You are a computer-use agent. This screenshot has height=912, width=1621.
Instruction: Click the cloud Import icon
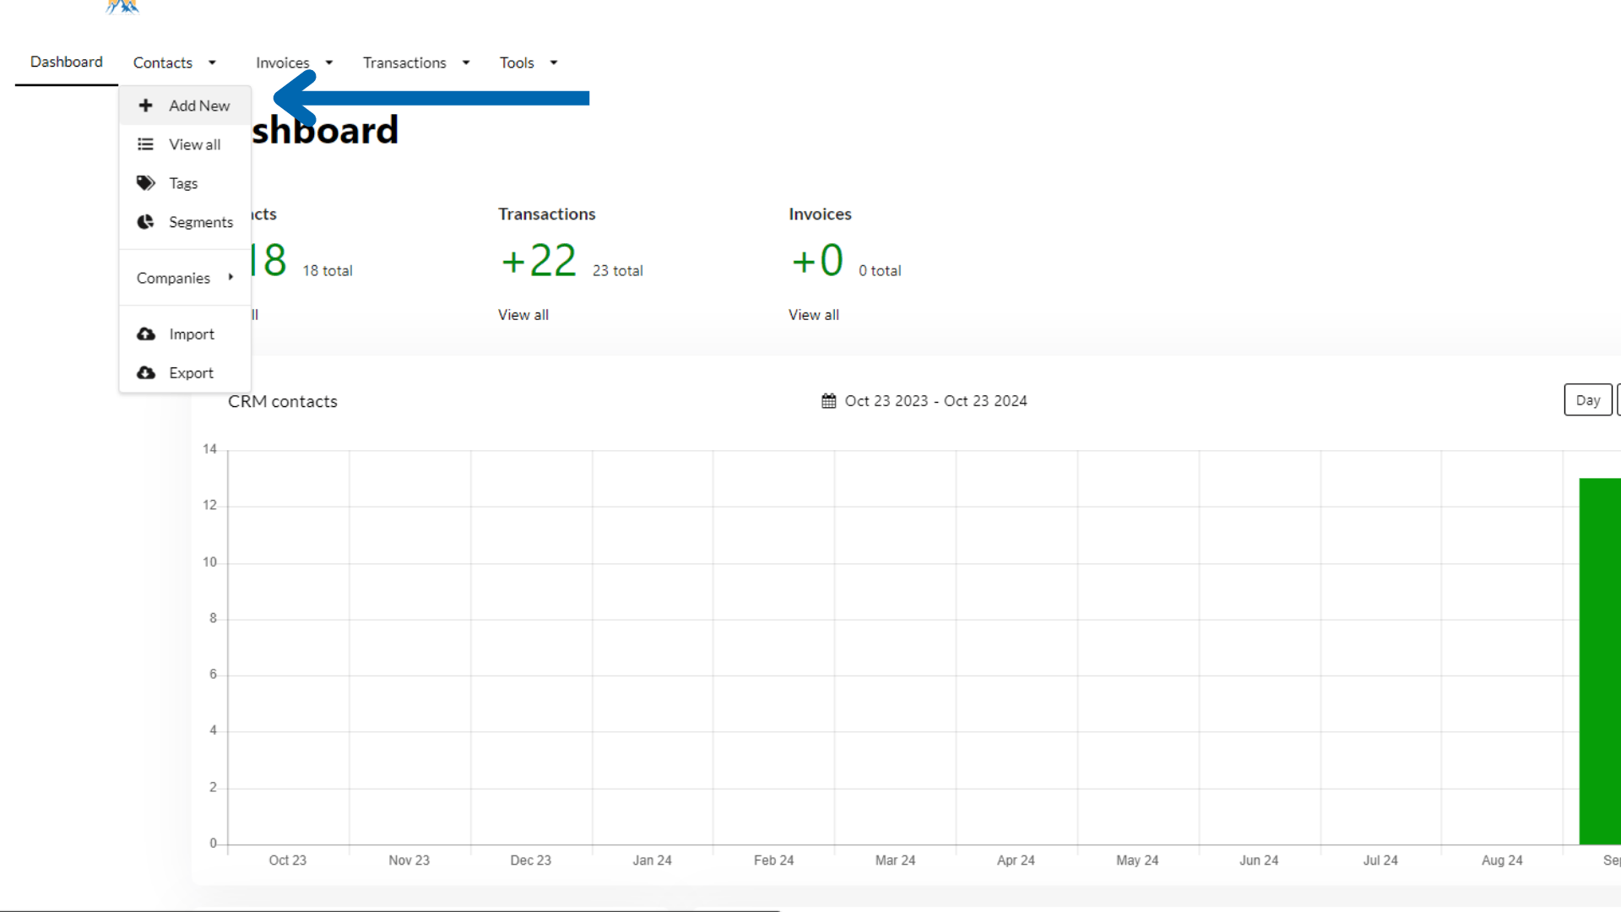(145, 334)
